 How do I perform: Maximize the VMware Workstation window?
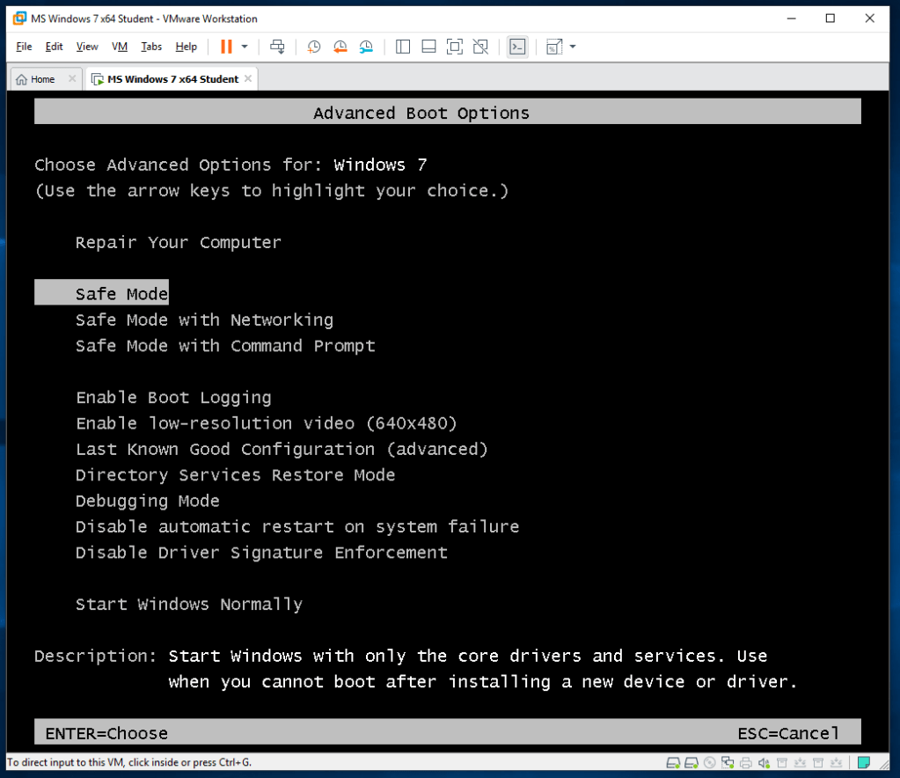tap(830, 18)
